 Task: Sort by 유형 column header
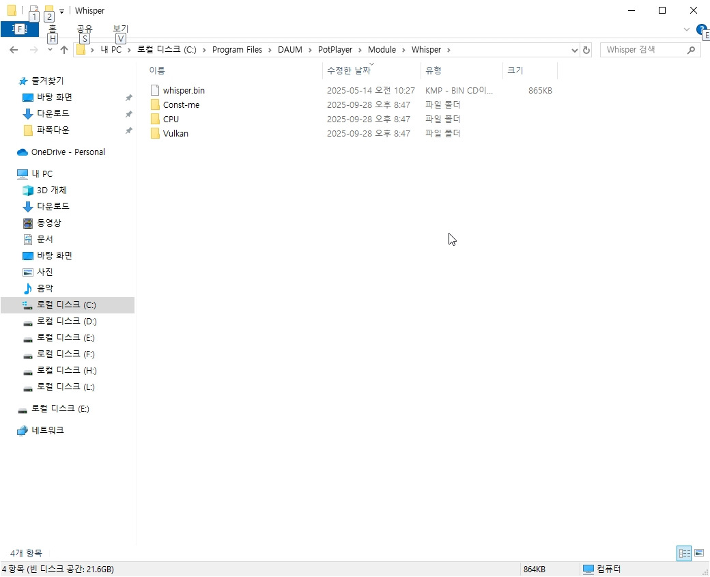pyautogui.click(x=434, y=70)
